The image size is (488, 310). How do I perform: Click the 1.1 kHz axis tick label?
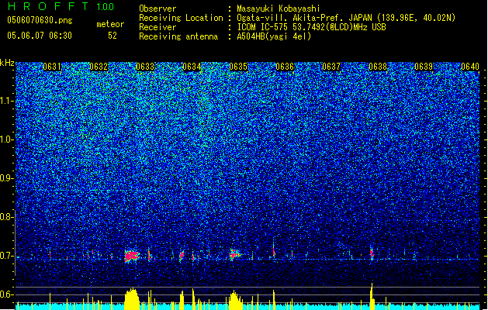pyautogui.click(x=7, y=101)
